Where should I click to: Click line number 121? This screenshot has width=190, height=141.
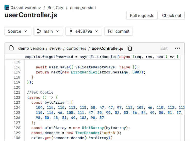(17, 92)
